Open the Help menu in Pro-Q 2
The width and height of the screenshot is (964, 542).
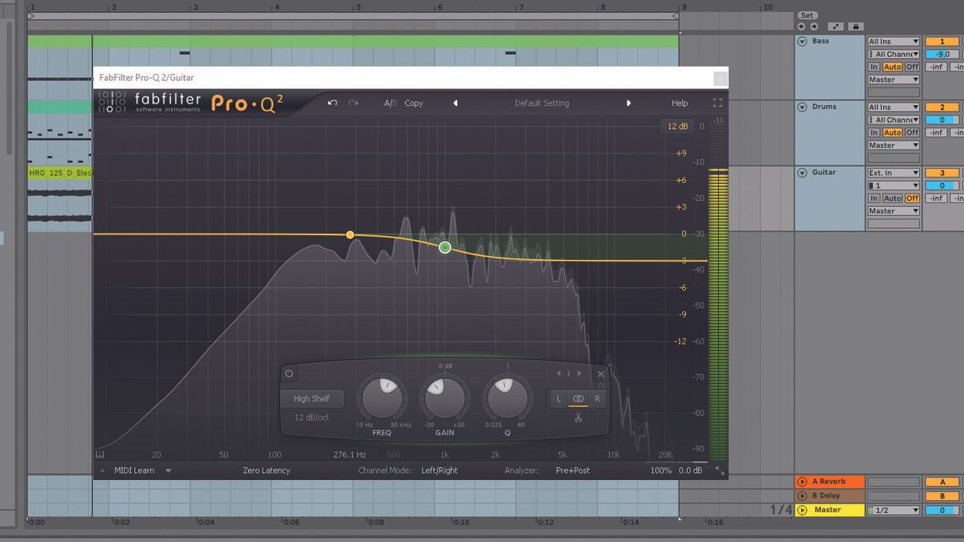(679, 103)
